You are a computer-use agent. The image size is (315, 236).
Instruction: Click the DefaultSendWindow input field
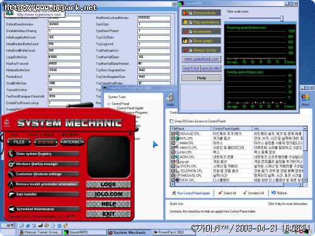[x=64, y=25]
